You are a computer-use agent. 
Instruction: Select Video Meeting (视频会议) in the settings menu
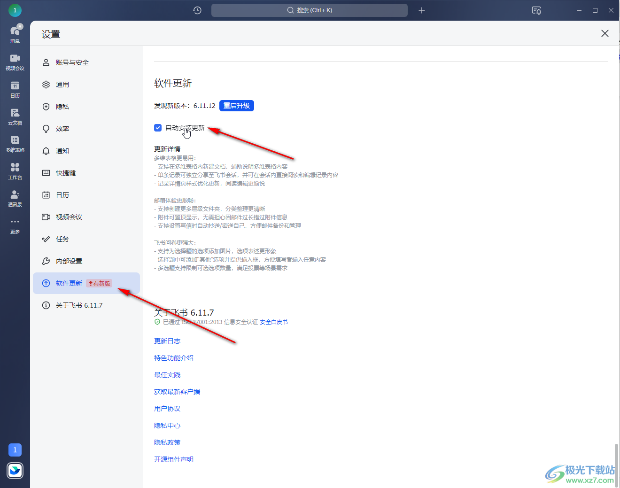(x=86, y=217)
